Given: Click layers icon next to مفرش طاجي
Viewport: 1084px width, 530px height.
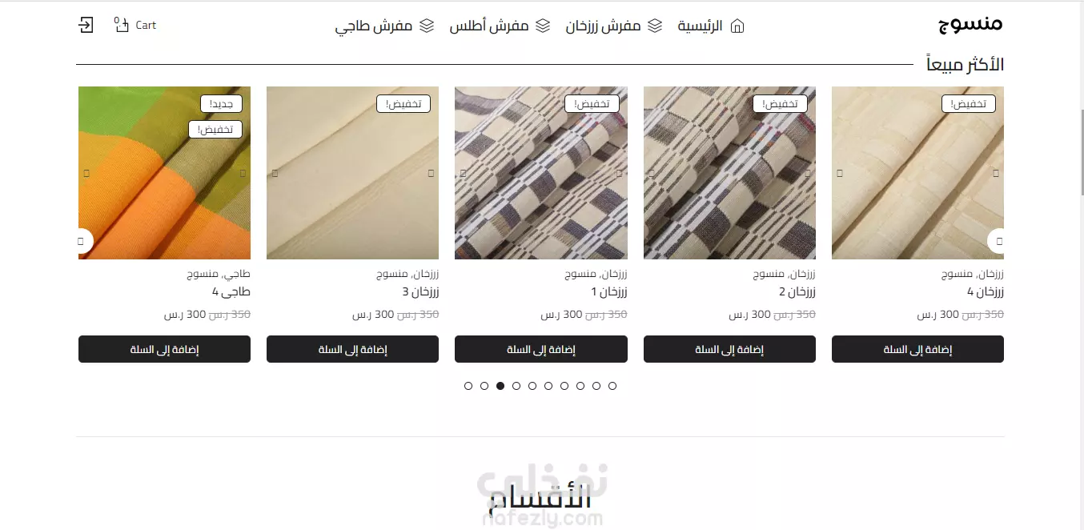Looking at the screenshot, I should (x=427, y=26).
